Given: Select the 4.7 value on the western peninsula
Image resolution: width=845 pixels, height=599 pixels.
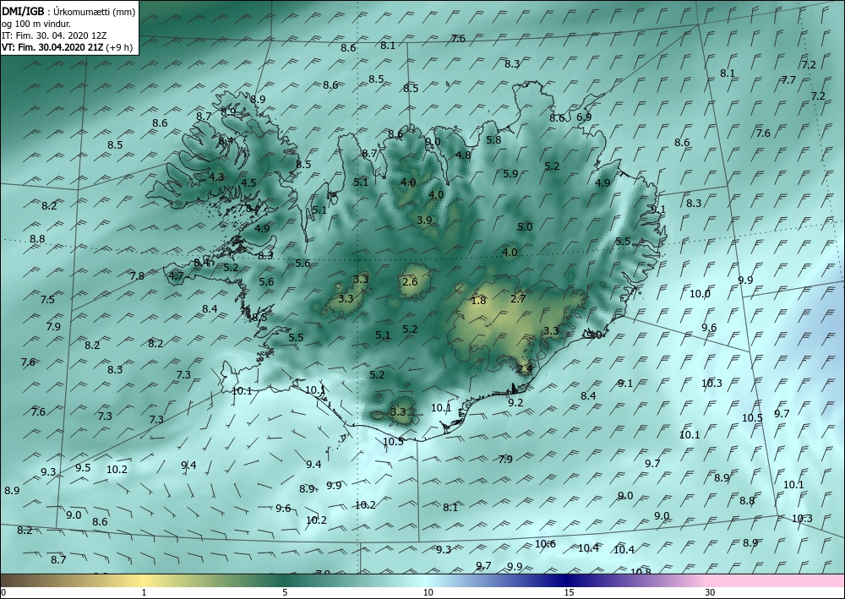Looking at the screenshot, I should coord(177,276).
